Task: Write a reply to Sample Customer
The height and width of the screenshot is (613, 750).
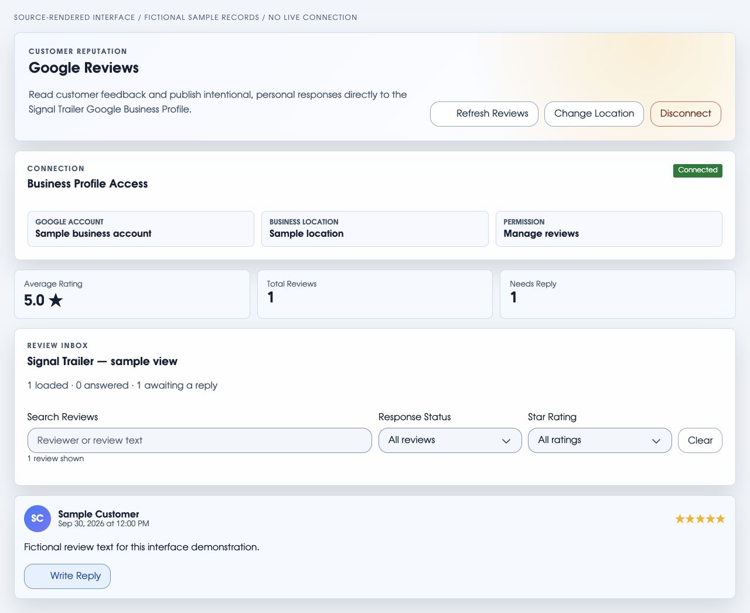Action: tap(67, 576)
